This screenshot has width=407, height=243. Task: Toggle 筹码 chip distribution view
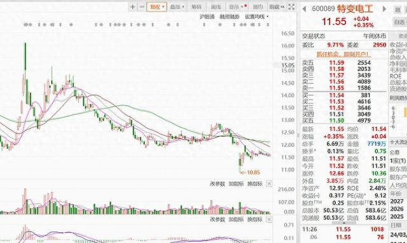[x=197, y=7]
